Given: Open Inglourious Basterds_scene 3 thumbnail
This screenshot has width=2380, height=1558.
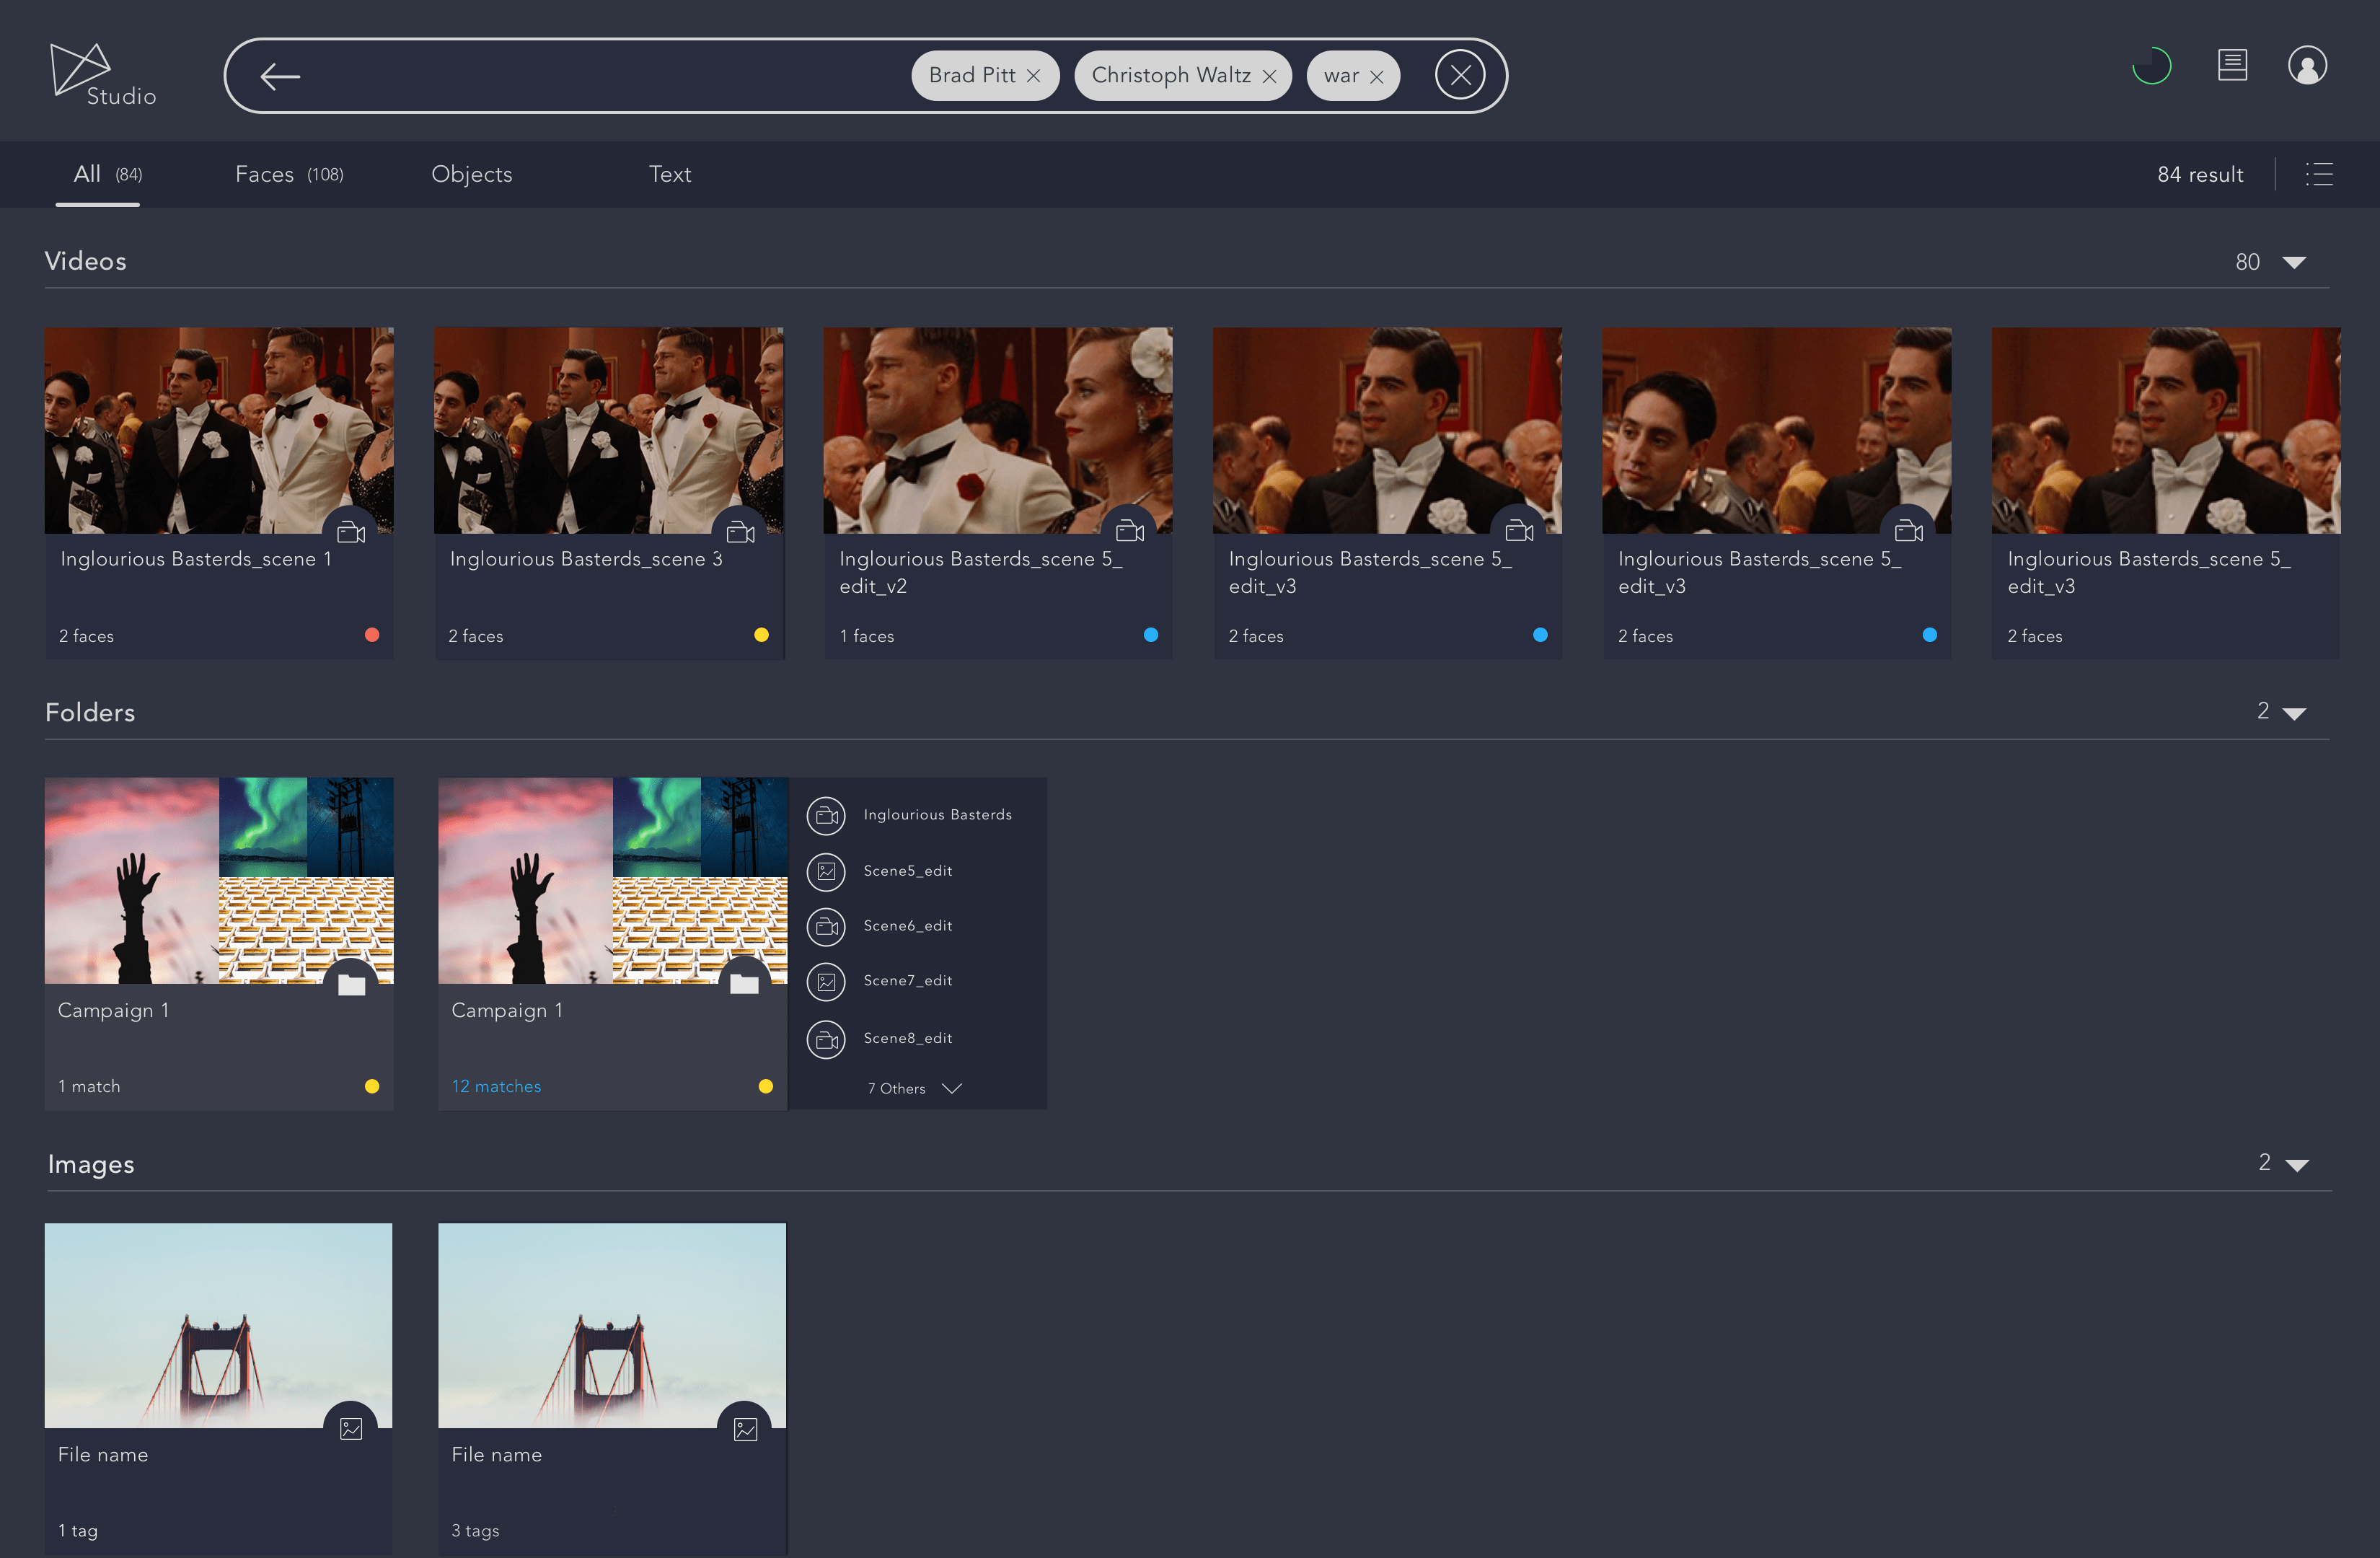Looking at the screenshot, I should click(x=608, y=430).
